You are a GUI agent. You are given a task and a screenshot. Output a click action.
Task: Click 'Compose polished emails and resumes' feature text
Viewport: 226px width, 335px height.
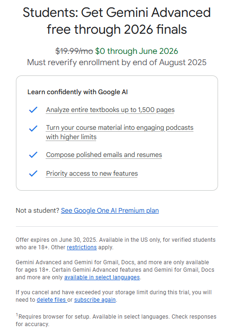pyautogui.click(x=104, y=155)
